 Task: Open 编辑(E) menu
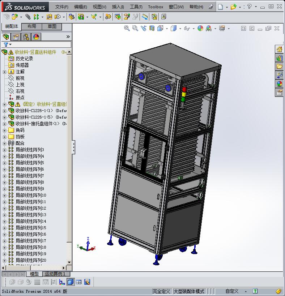pos(80,7)
